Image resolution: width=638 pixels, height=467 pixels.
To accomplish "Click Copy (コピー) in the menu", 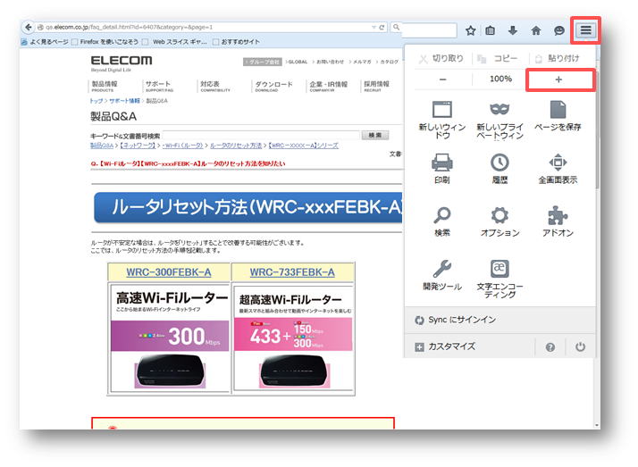I will tap(497, 59).
